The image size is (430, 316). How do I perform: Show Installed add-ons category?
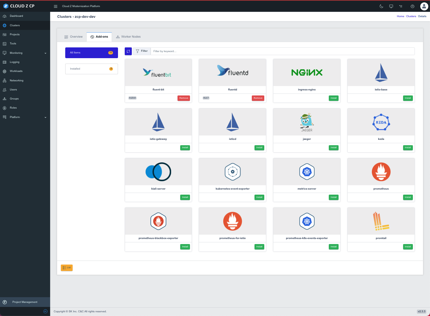[x=91, y=69]
